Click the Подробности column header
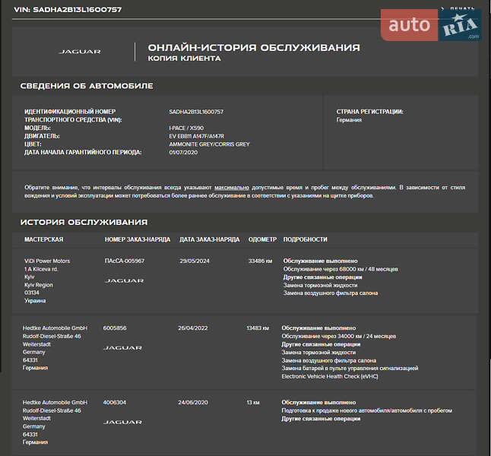 [x=305, y=239]
